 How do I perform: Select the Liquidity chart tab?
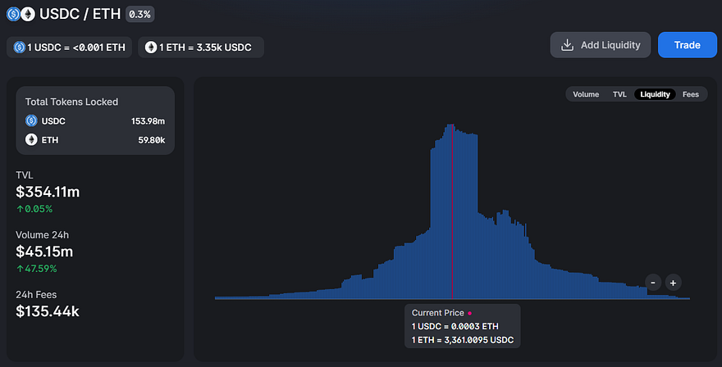(655, 94)
